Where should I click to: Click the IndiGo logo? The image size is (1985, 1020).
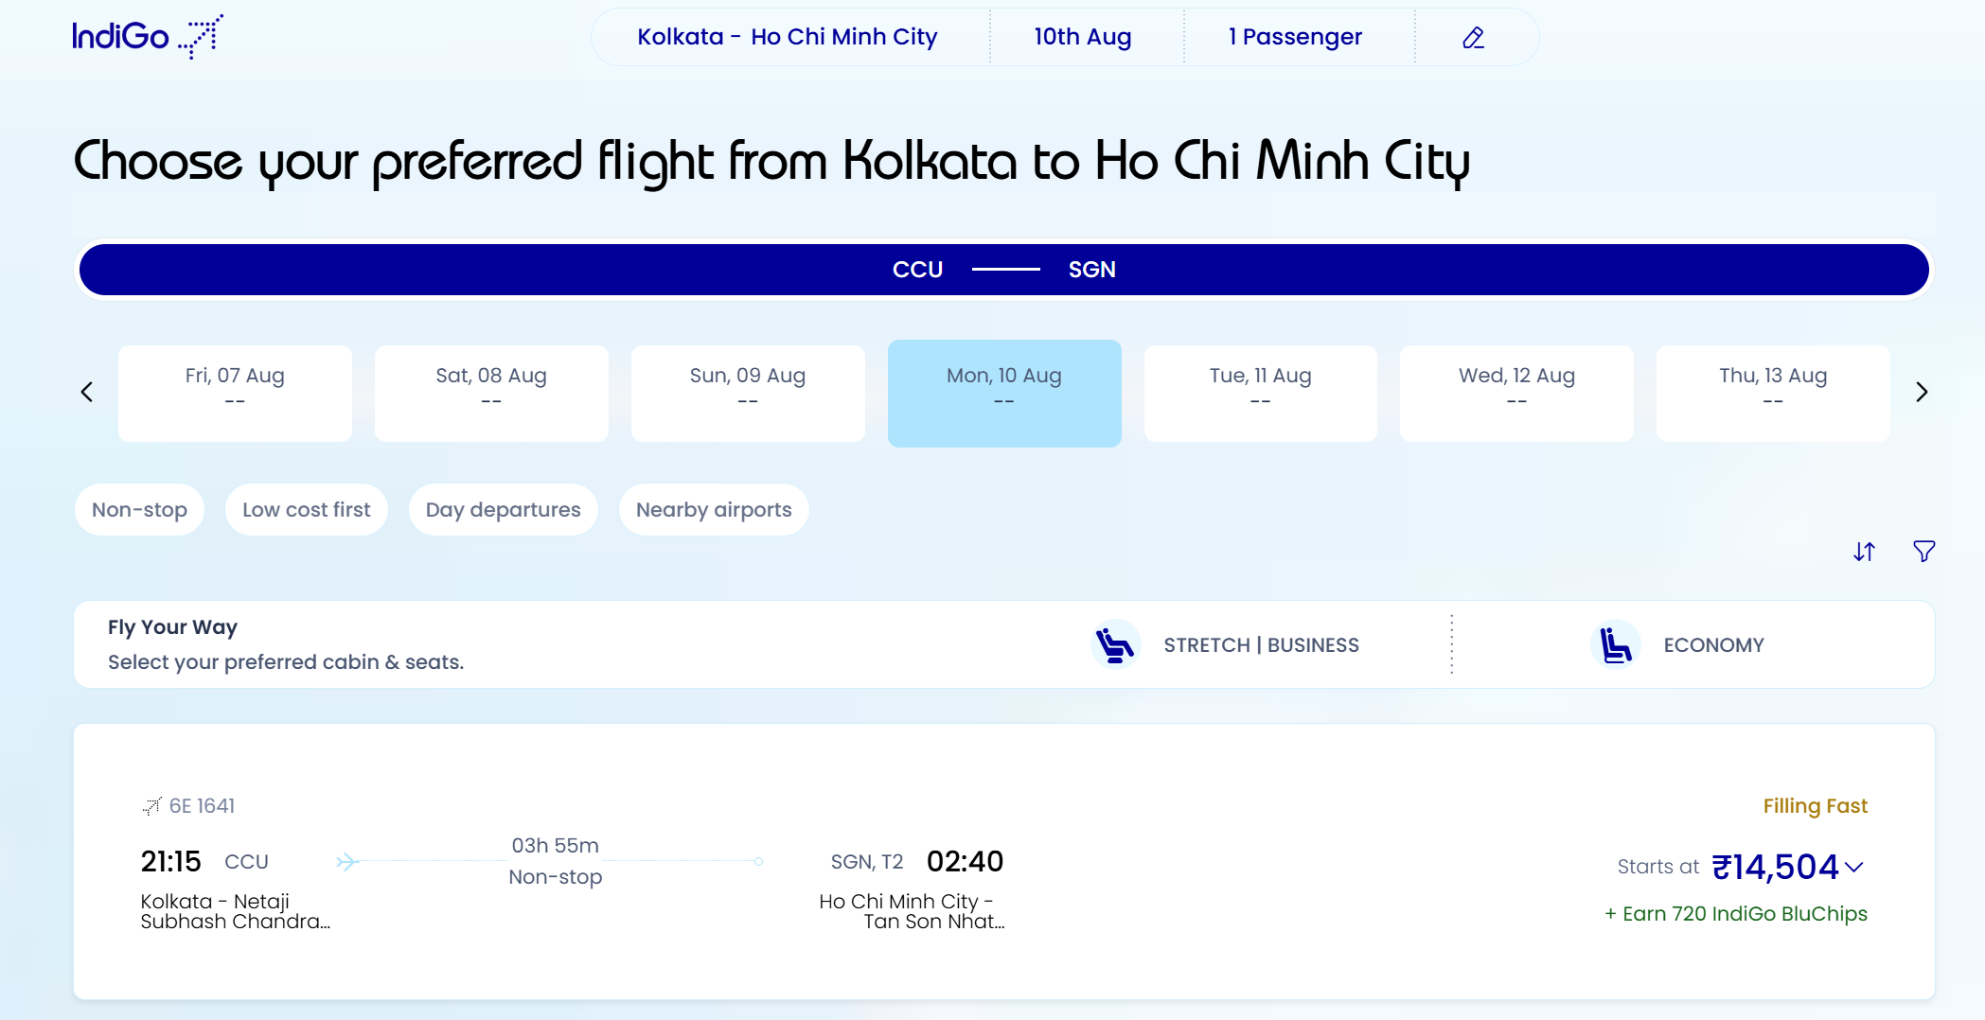pyautogui.click(x=148, y=37)
